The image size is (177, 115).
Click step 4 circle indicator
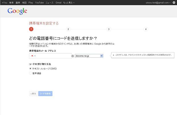146,29
